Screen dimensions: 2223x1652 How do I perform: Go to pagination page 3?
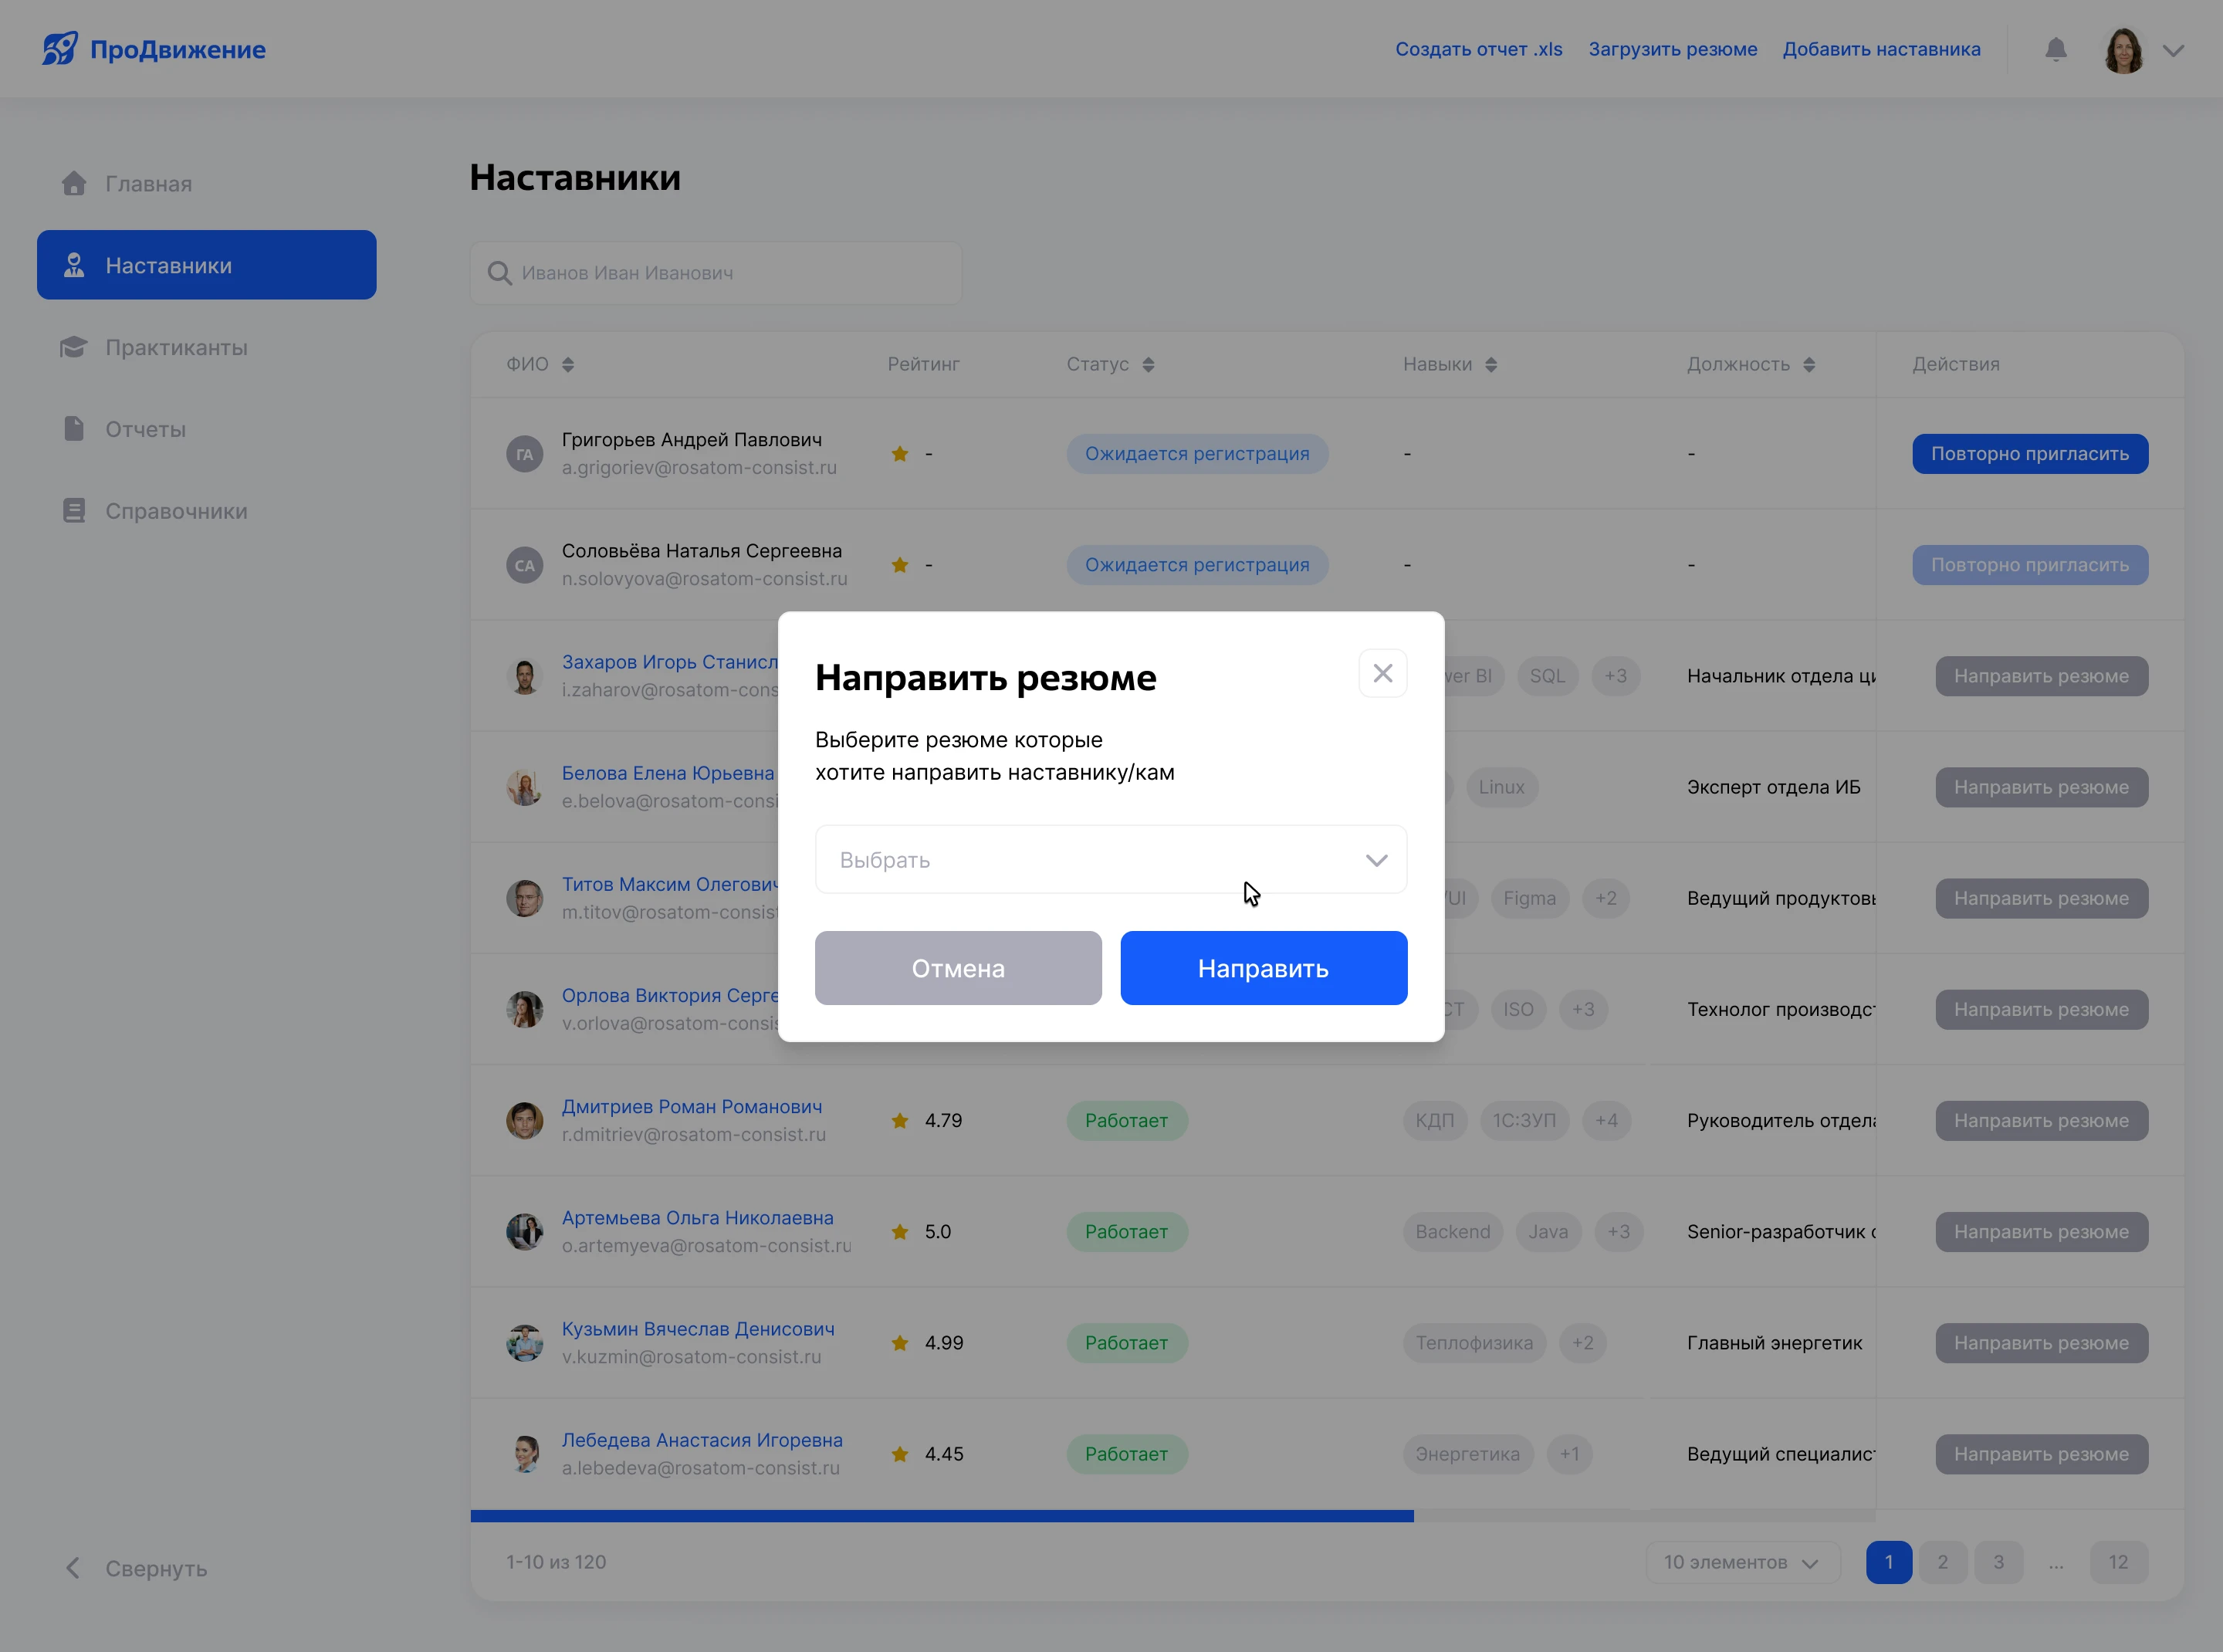(x=1999, y=1562)
